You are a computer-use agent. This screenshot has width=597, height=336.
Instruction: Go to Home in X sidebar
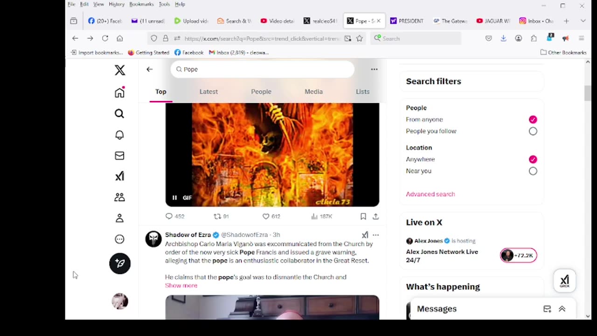(x=120, y=92)
